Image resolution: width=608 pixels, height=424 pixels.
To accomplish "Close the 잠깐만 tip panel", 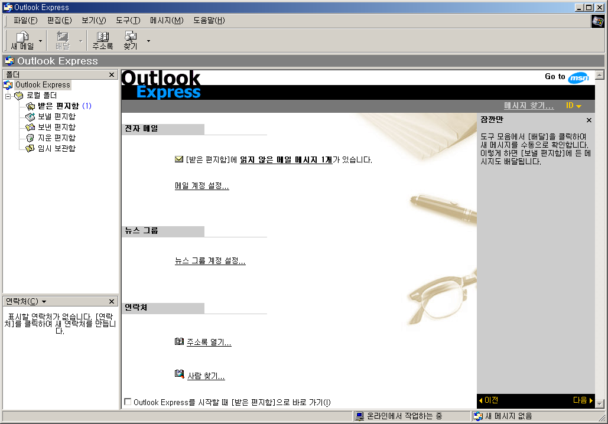I will pos(589,120).
